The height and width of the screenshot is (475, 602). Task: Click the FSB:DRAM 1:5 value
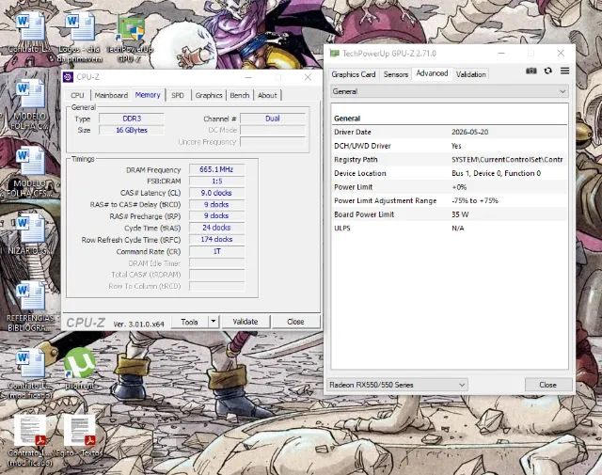[217, 181]
